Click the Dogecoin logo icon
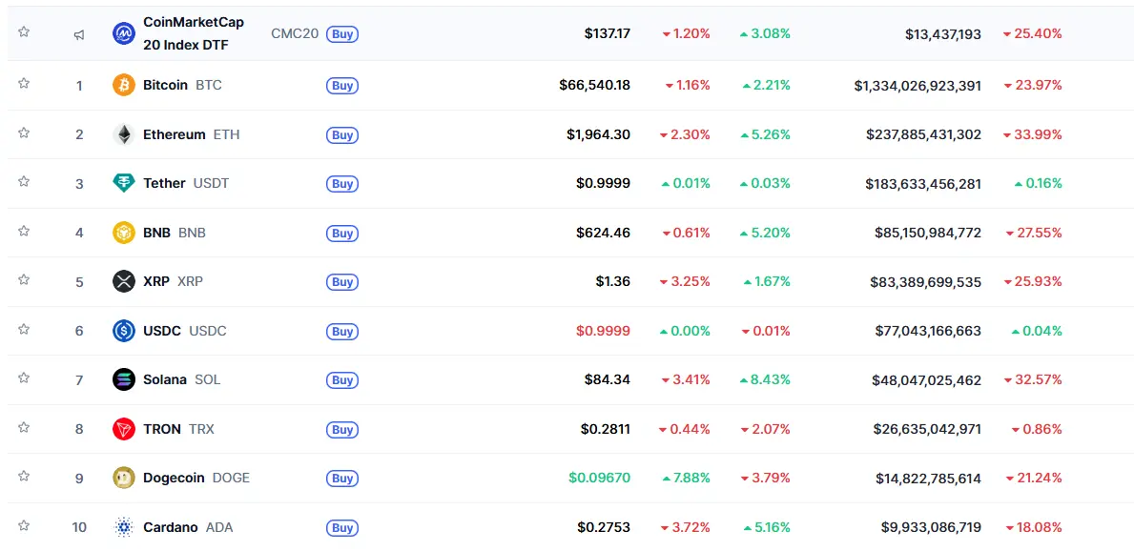 click(124, 478)
